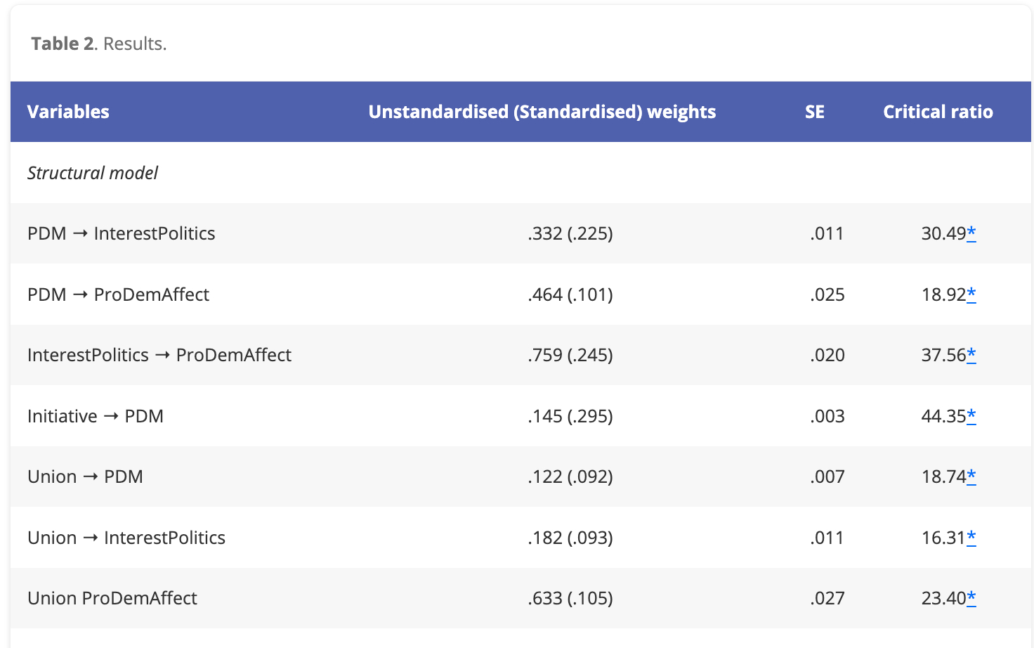Follow the asterisk link next to 37.56
Viewport: 1034px width, 648px height.
[971, 355]
